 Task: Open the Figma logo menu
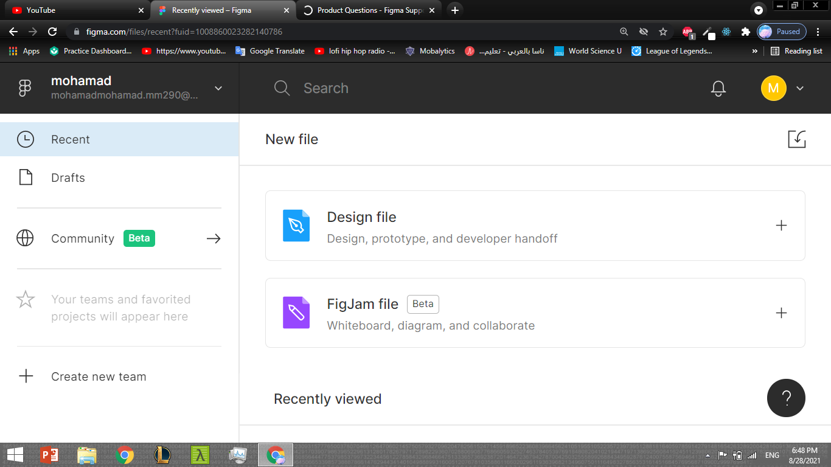[x=24, y=88]
